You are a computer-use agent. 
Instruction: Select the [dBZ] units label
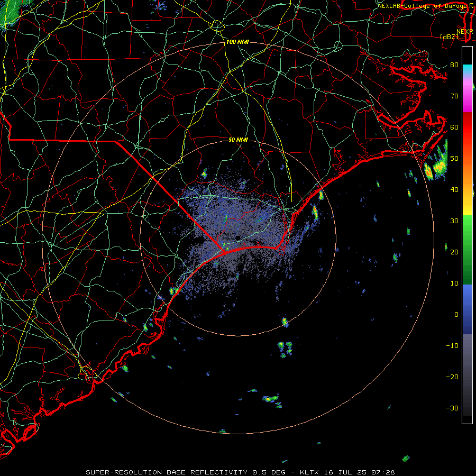coord(449,36)
